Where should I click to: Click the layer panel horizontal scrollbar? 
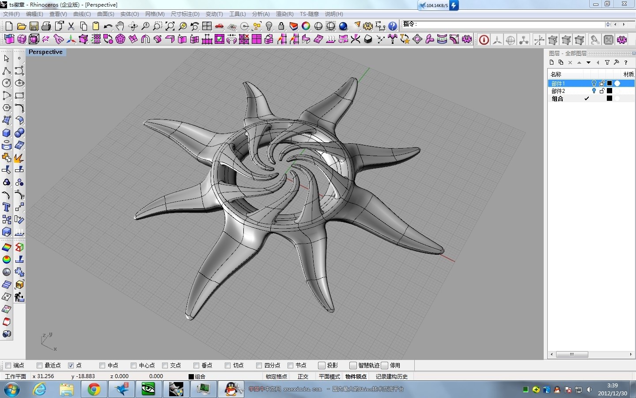591,354
